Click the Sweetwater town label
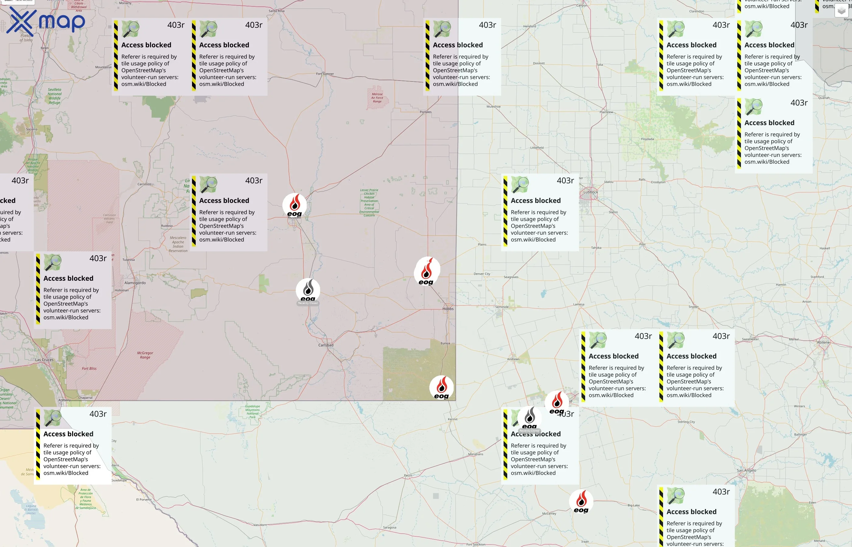 click(750, 339)
